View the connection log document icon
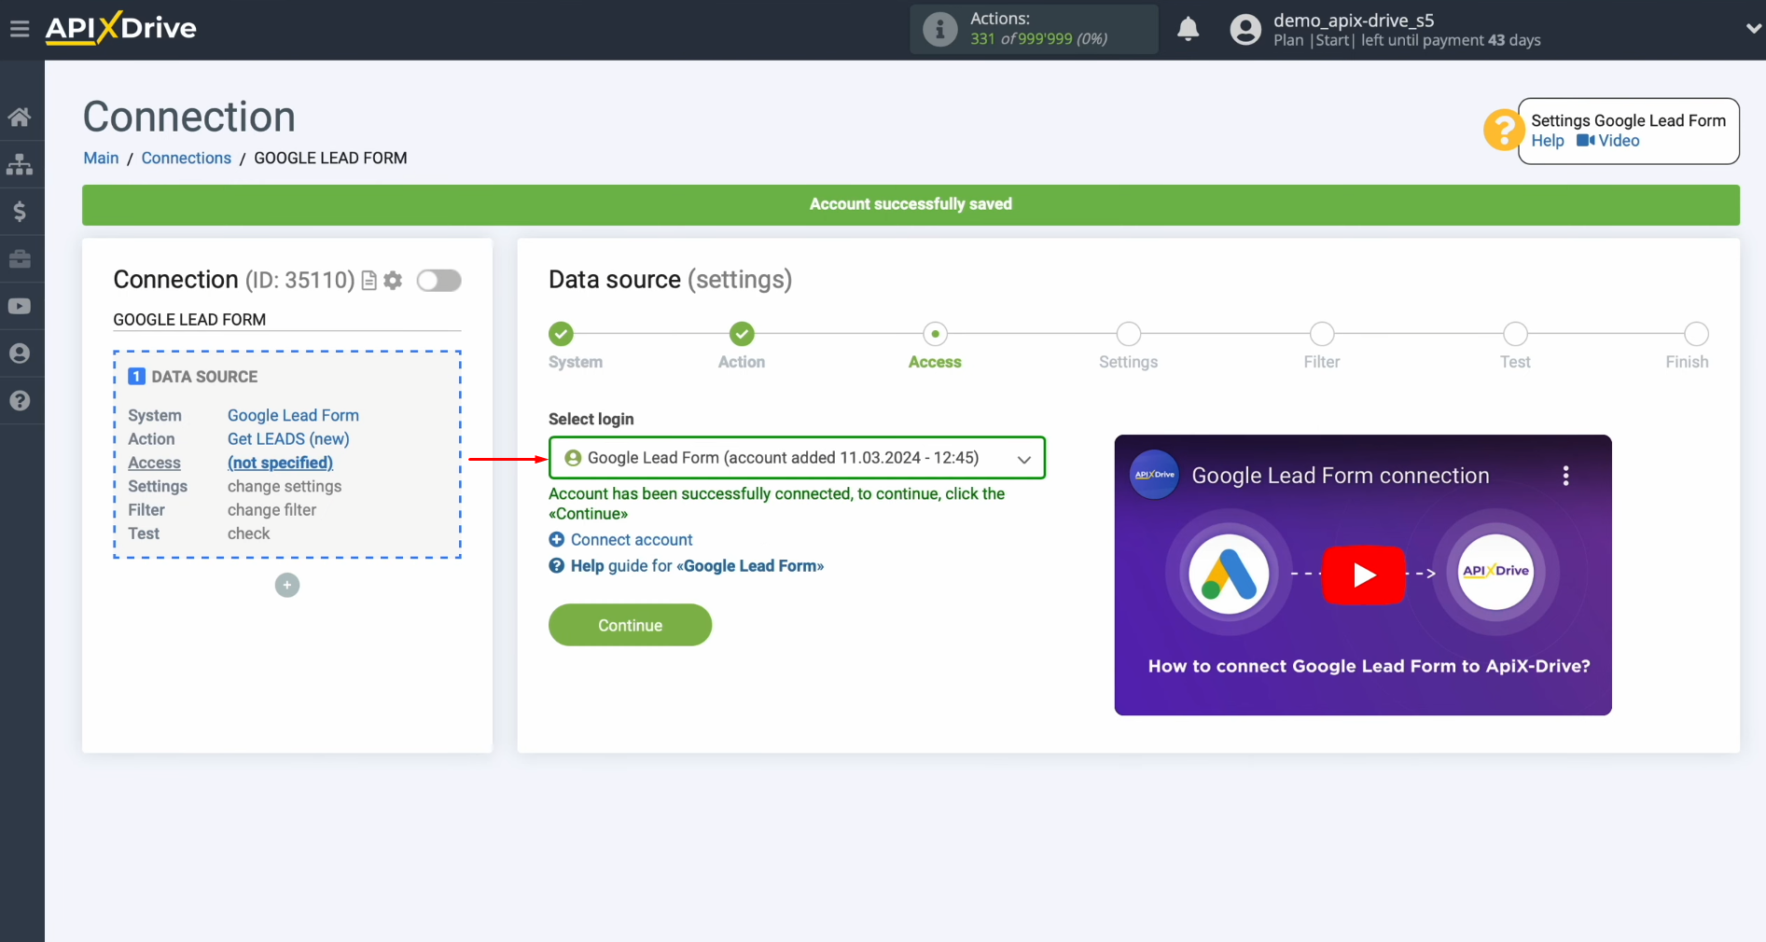The height and width of the screenshot is (942, 1766). pos(369,280)
